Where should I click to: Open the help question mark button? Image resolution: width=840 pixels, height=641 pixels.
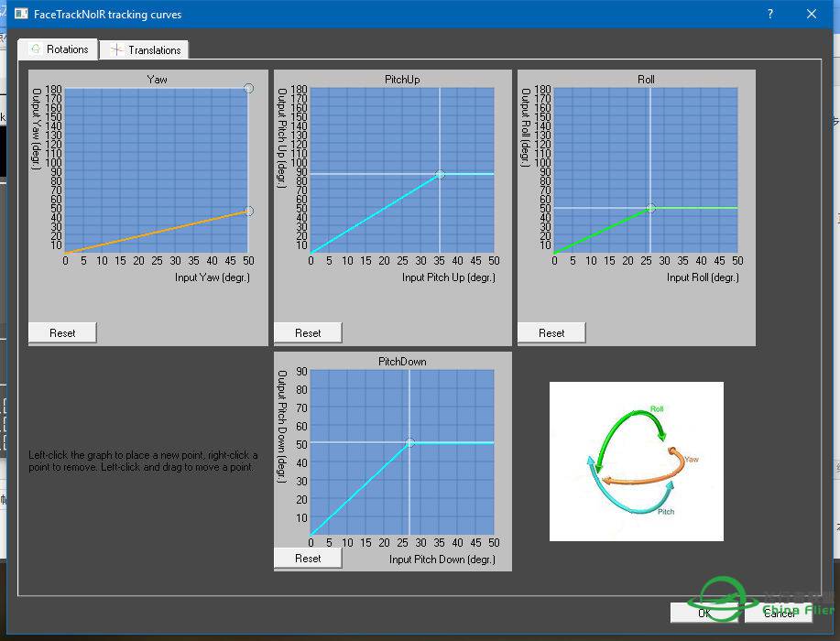(x=769, y=14)
